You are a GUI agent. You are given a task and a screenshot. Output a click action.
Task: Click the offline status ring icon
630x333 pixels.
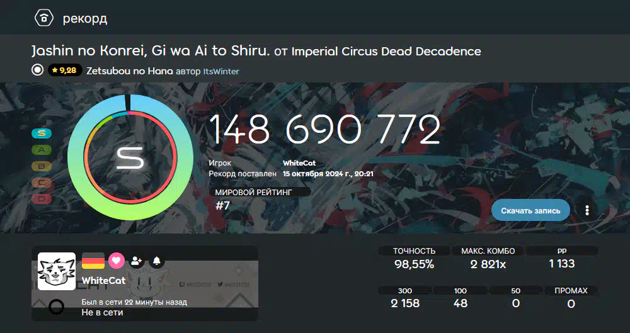[56, 307]
